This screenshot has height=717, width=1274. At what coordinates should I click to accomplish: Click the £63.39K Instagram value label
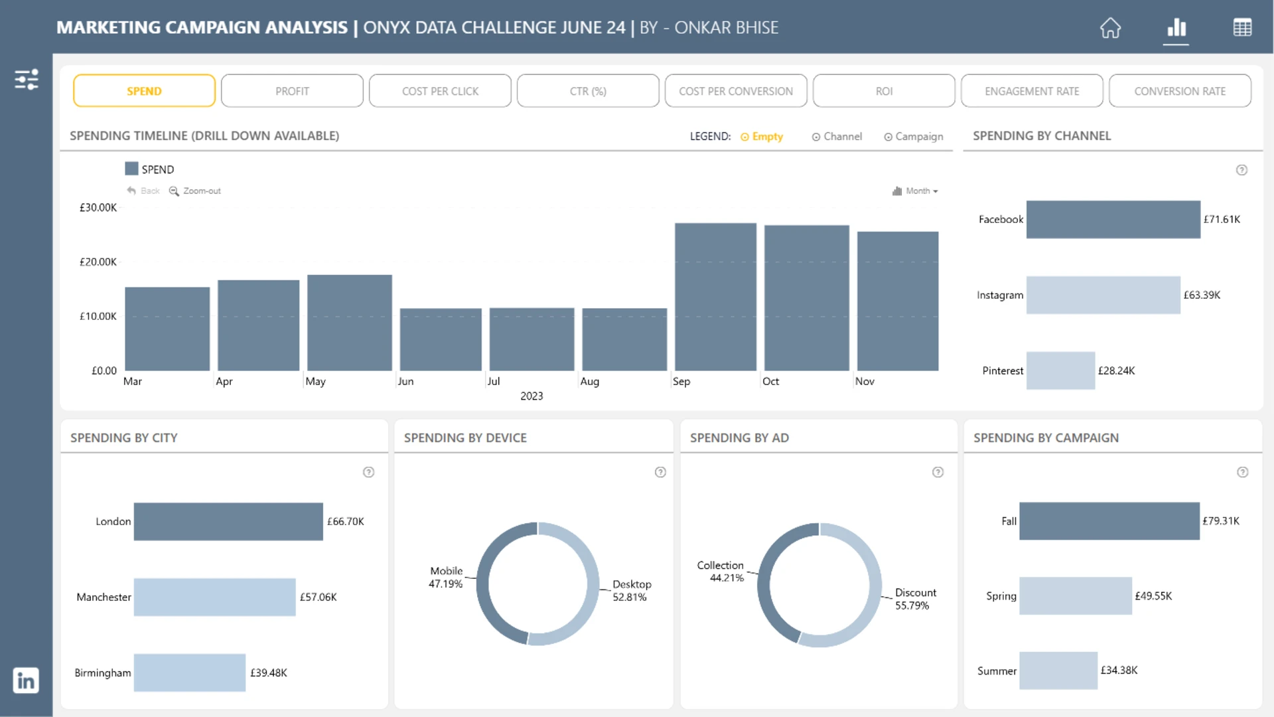pyautogui.click(x=1202, y=295)
